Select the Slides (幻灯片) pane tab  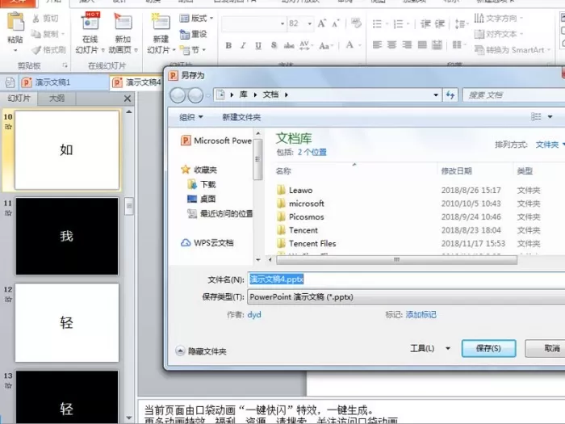[19, 98]
